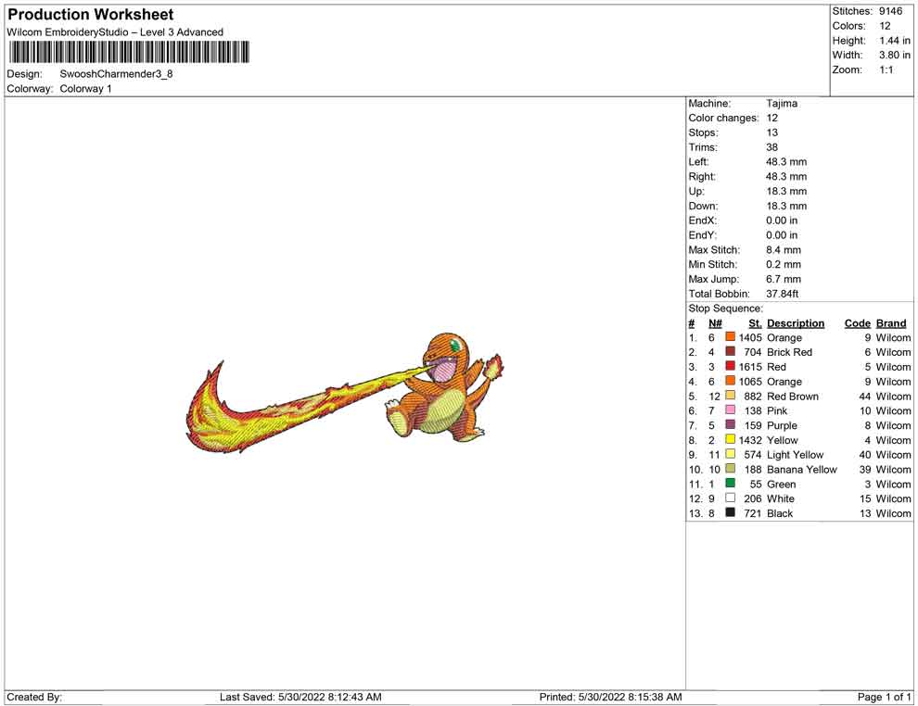Viewport: 918px width, 706px height.
Task: Click the Black description text
Action: point(780,512)
